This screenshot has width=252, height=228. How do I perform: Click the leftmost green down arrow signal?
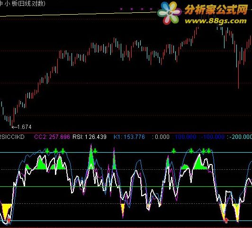[x=47, y=151]
